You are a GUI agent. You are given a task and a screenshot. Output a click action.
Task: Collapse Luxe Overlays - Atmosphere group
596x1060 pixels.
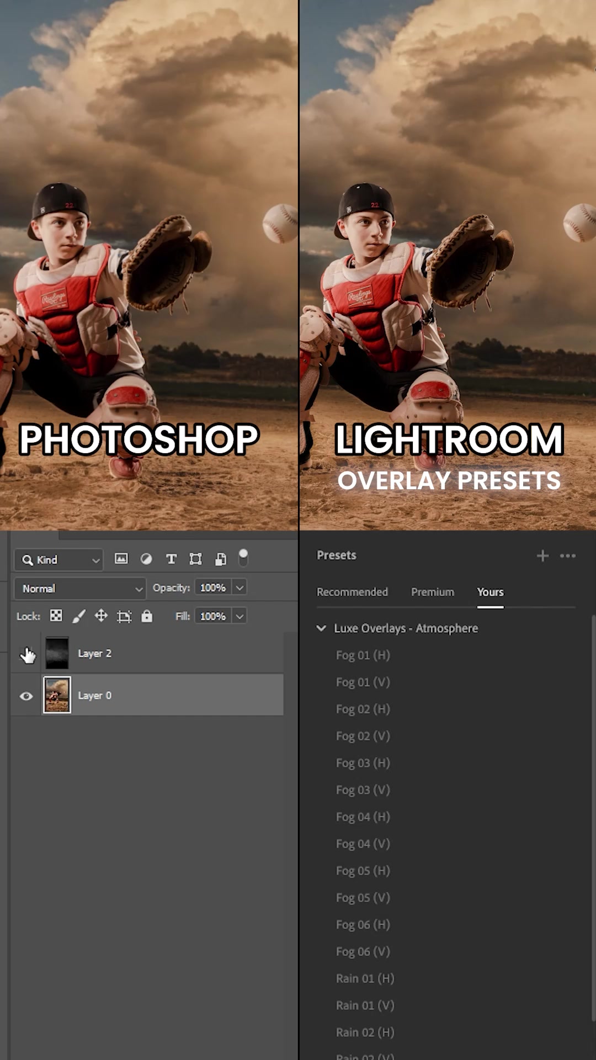pos(321,628)
